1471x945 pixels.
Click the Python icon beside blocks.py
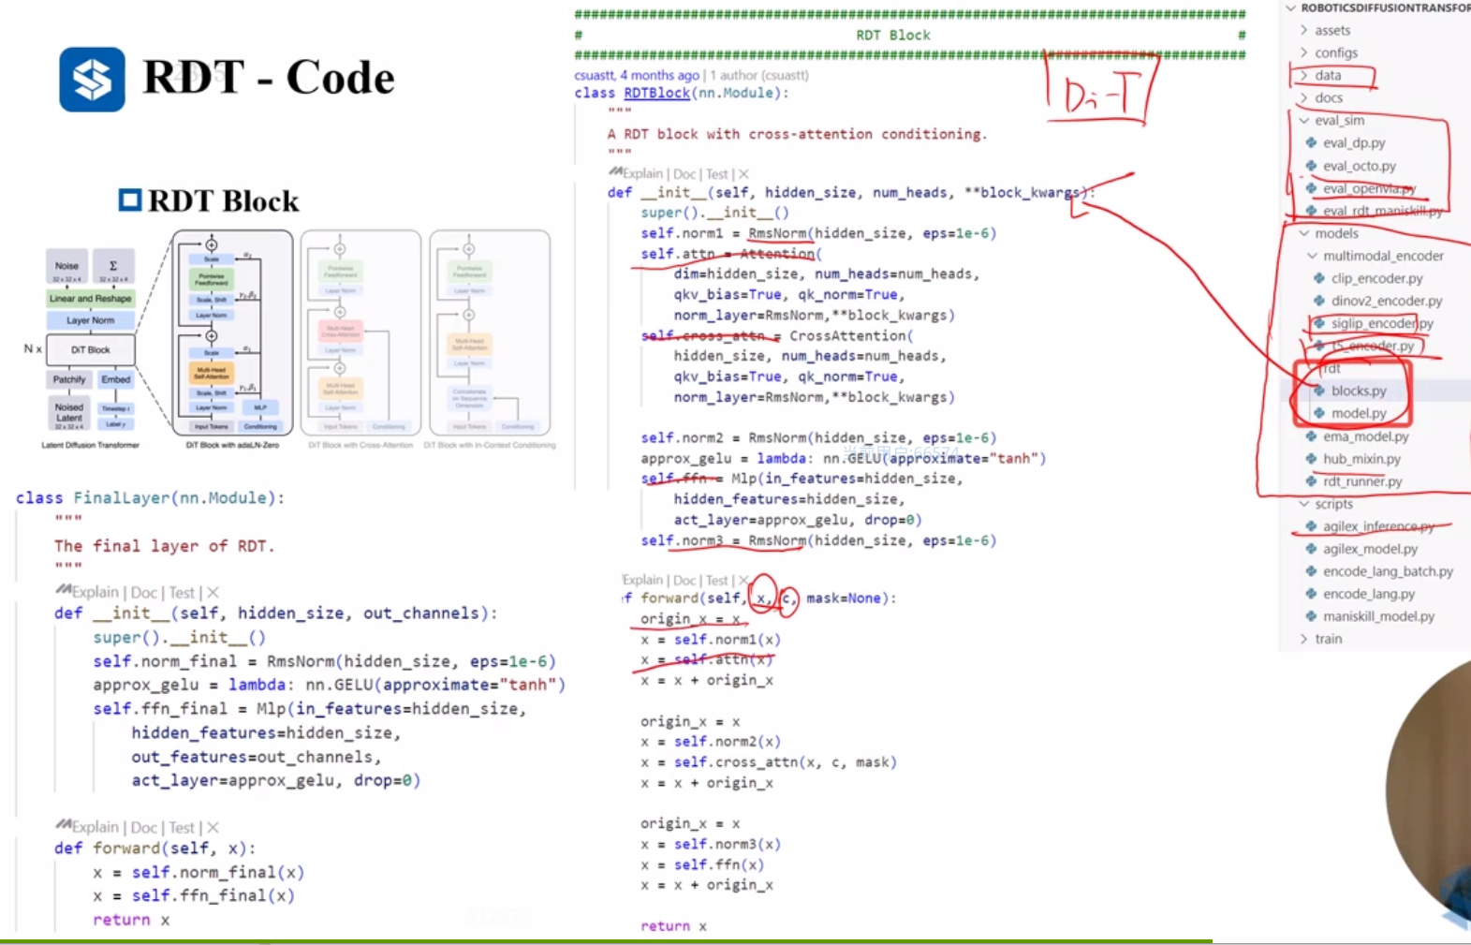click(1319, 391)
